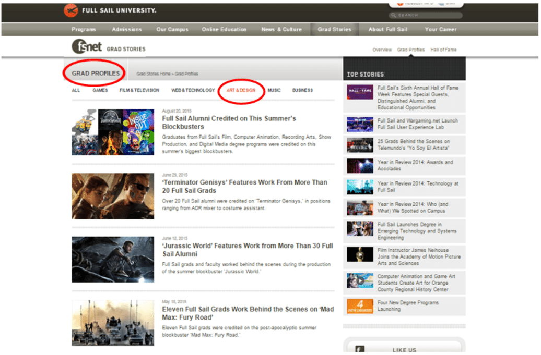541x355 pixels.
Task: Open Eleven Full Sail Grads Mad Max headline
Action: [x=248, y=313]
